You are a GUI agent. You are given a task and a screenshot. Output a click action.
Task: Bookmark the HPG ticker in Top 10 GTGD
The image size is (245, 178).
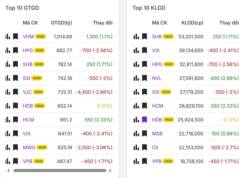(15, 50)
